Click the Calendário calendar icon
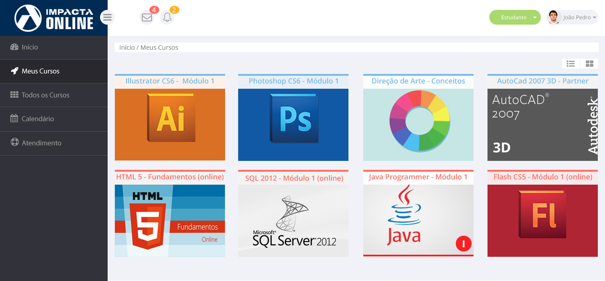This screenshot has width=605, height=281. click(14, 119)
